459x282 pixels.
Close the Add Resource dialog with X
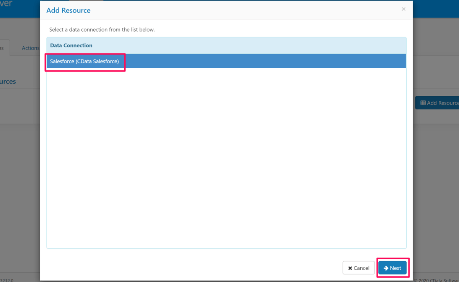pyautogui.click(x=404, y=9)
